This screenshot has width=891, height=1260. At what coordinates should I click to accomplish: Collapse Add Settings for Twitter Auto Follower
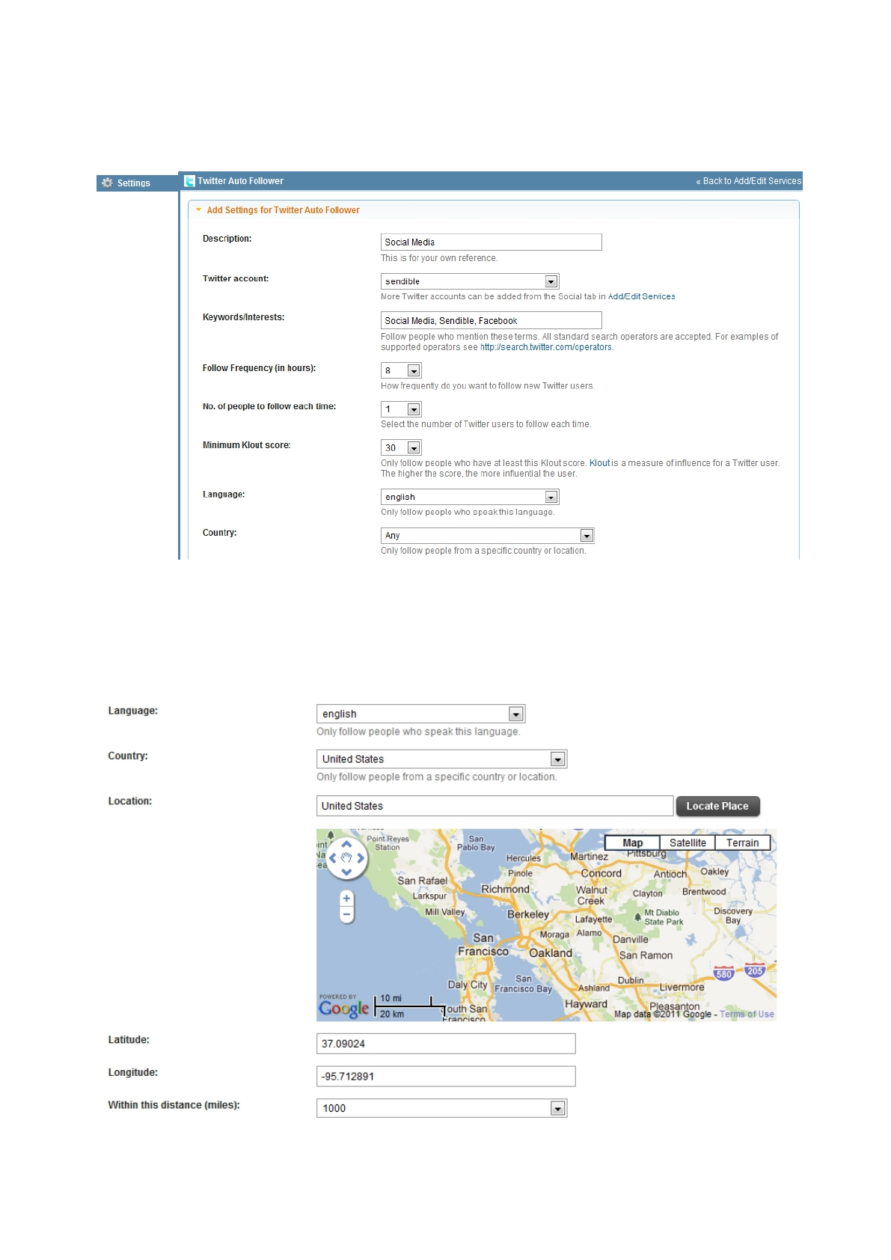tap(199, 210)
